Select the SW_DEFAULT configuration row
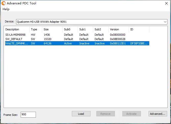171x124 pixels. (x=14, y=39)
